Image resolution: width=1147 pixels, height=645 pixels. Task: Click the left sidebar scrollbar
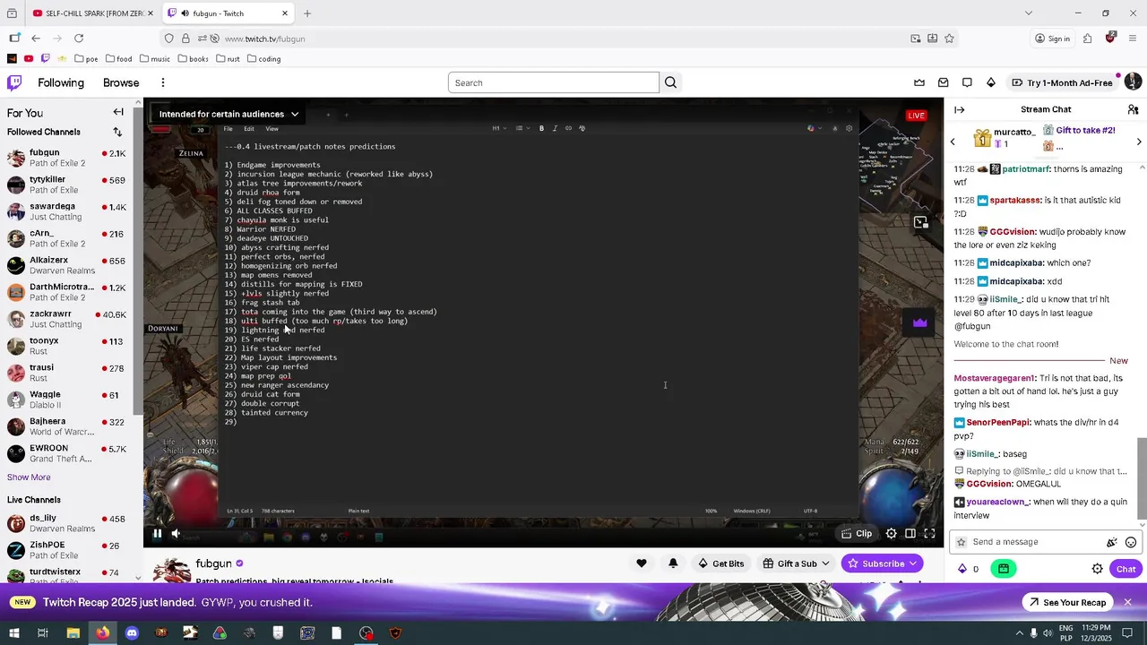tap(138, 260)
